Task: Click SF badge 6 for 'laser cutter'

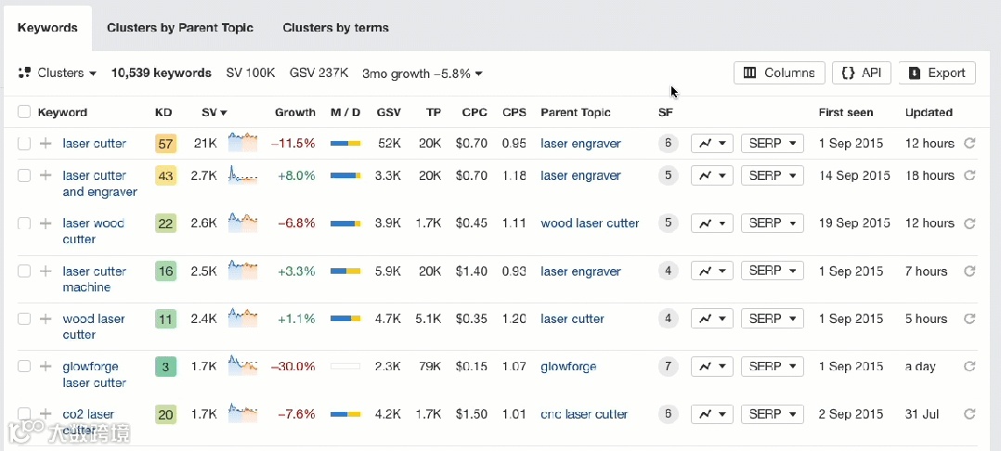Action: [x=668, y=144]
